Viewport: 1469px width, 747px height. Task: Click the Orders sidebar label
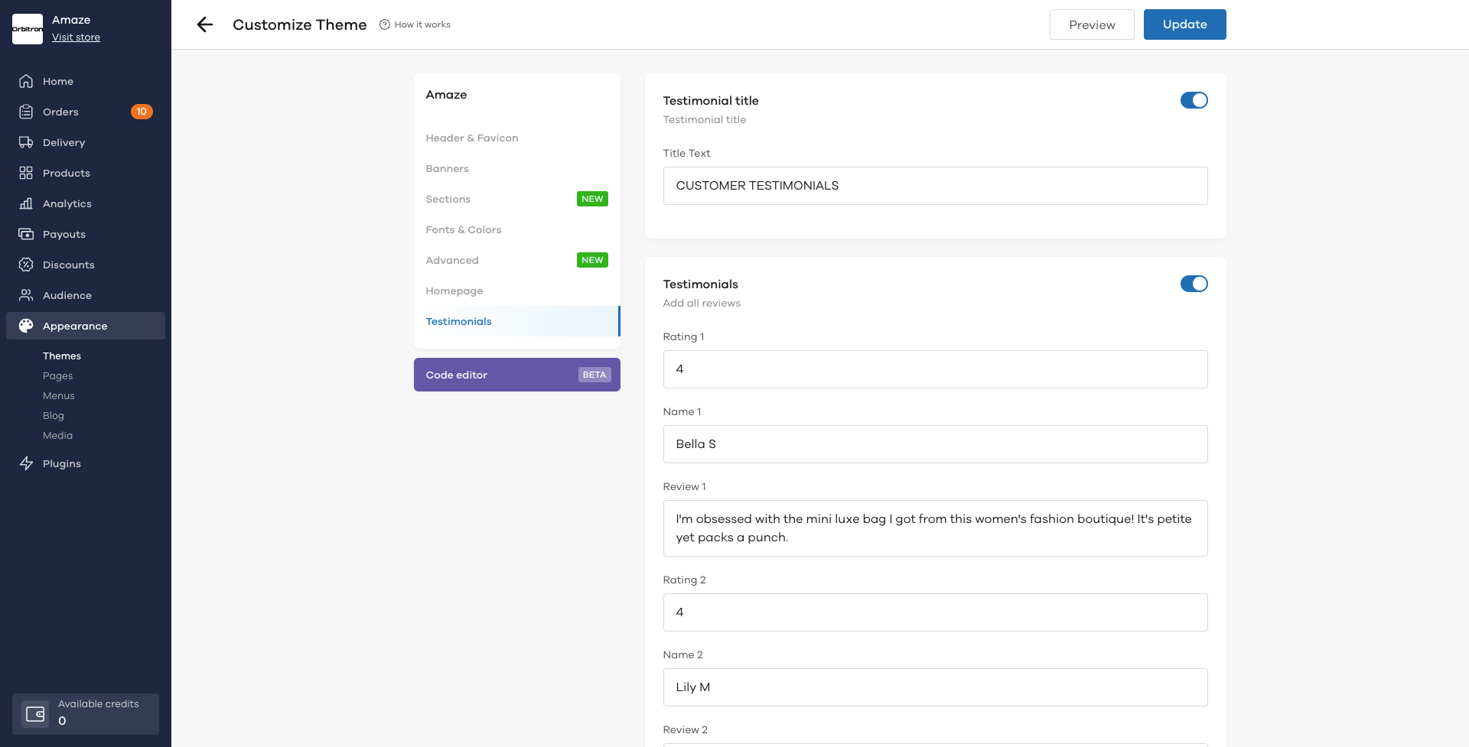pyautogui.click(x=60, y=112)
